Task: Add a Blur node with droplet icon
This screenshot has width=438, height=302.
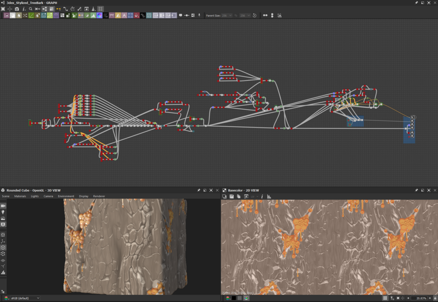Action: coord(19,16)
